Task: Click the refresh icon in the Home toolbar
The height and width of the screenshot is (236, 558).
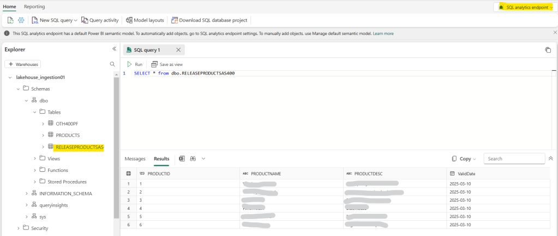Action: (x=10, y=20)
